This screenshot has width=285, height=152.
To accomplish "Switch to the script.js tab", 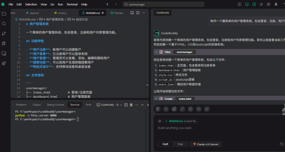I will pyautogui.click(x=60, y=13).
